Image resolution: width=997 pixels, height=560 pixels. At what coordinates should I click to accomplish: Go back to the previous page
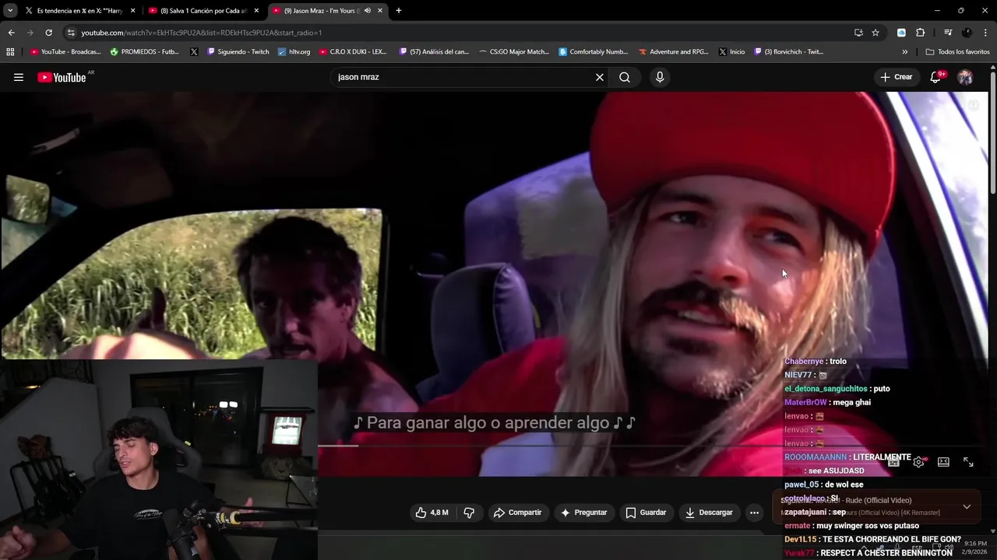pyautogui.click(x=11, y=33)
